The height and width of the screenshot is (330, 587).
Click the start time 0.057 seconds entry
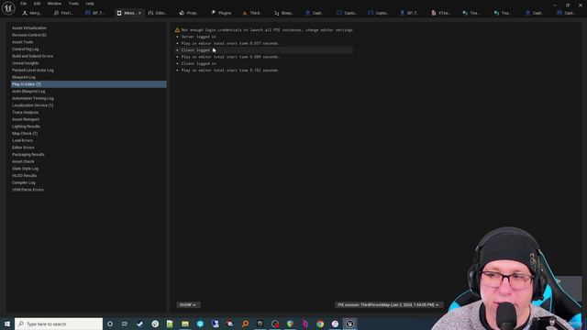click(x=230, y=43)
